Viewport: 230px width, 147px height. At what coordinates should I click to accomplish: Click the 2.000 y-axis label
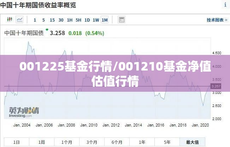coord(217,119)
